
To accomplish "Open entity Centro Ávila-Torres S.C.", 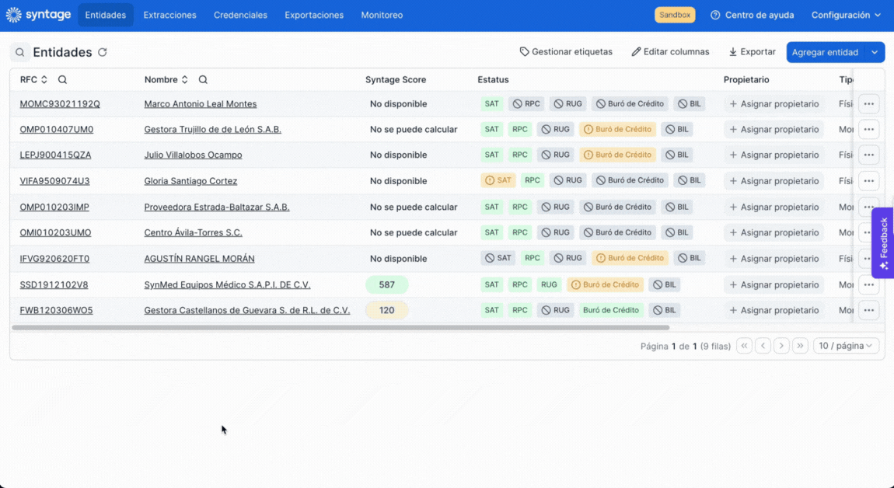I will (194, 232).
